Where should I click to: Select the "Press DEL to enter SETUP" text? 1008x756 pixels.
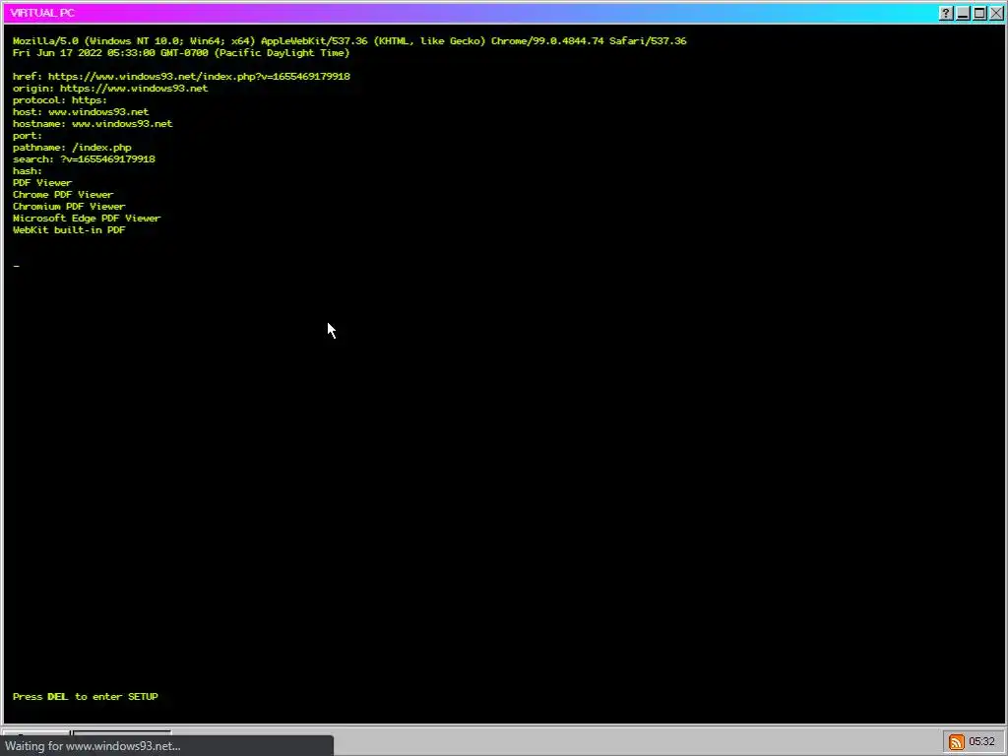point(85,696)
